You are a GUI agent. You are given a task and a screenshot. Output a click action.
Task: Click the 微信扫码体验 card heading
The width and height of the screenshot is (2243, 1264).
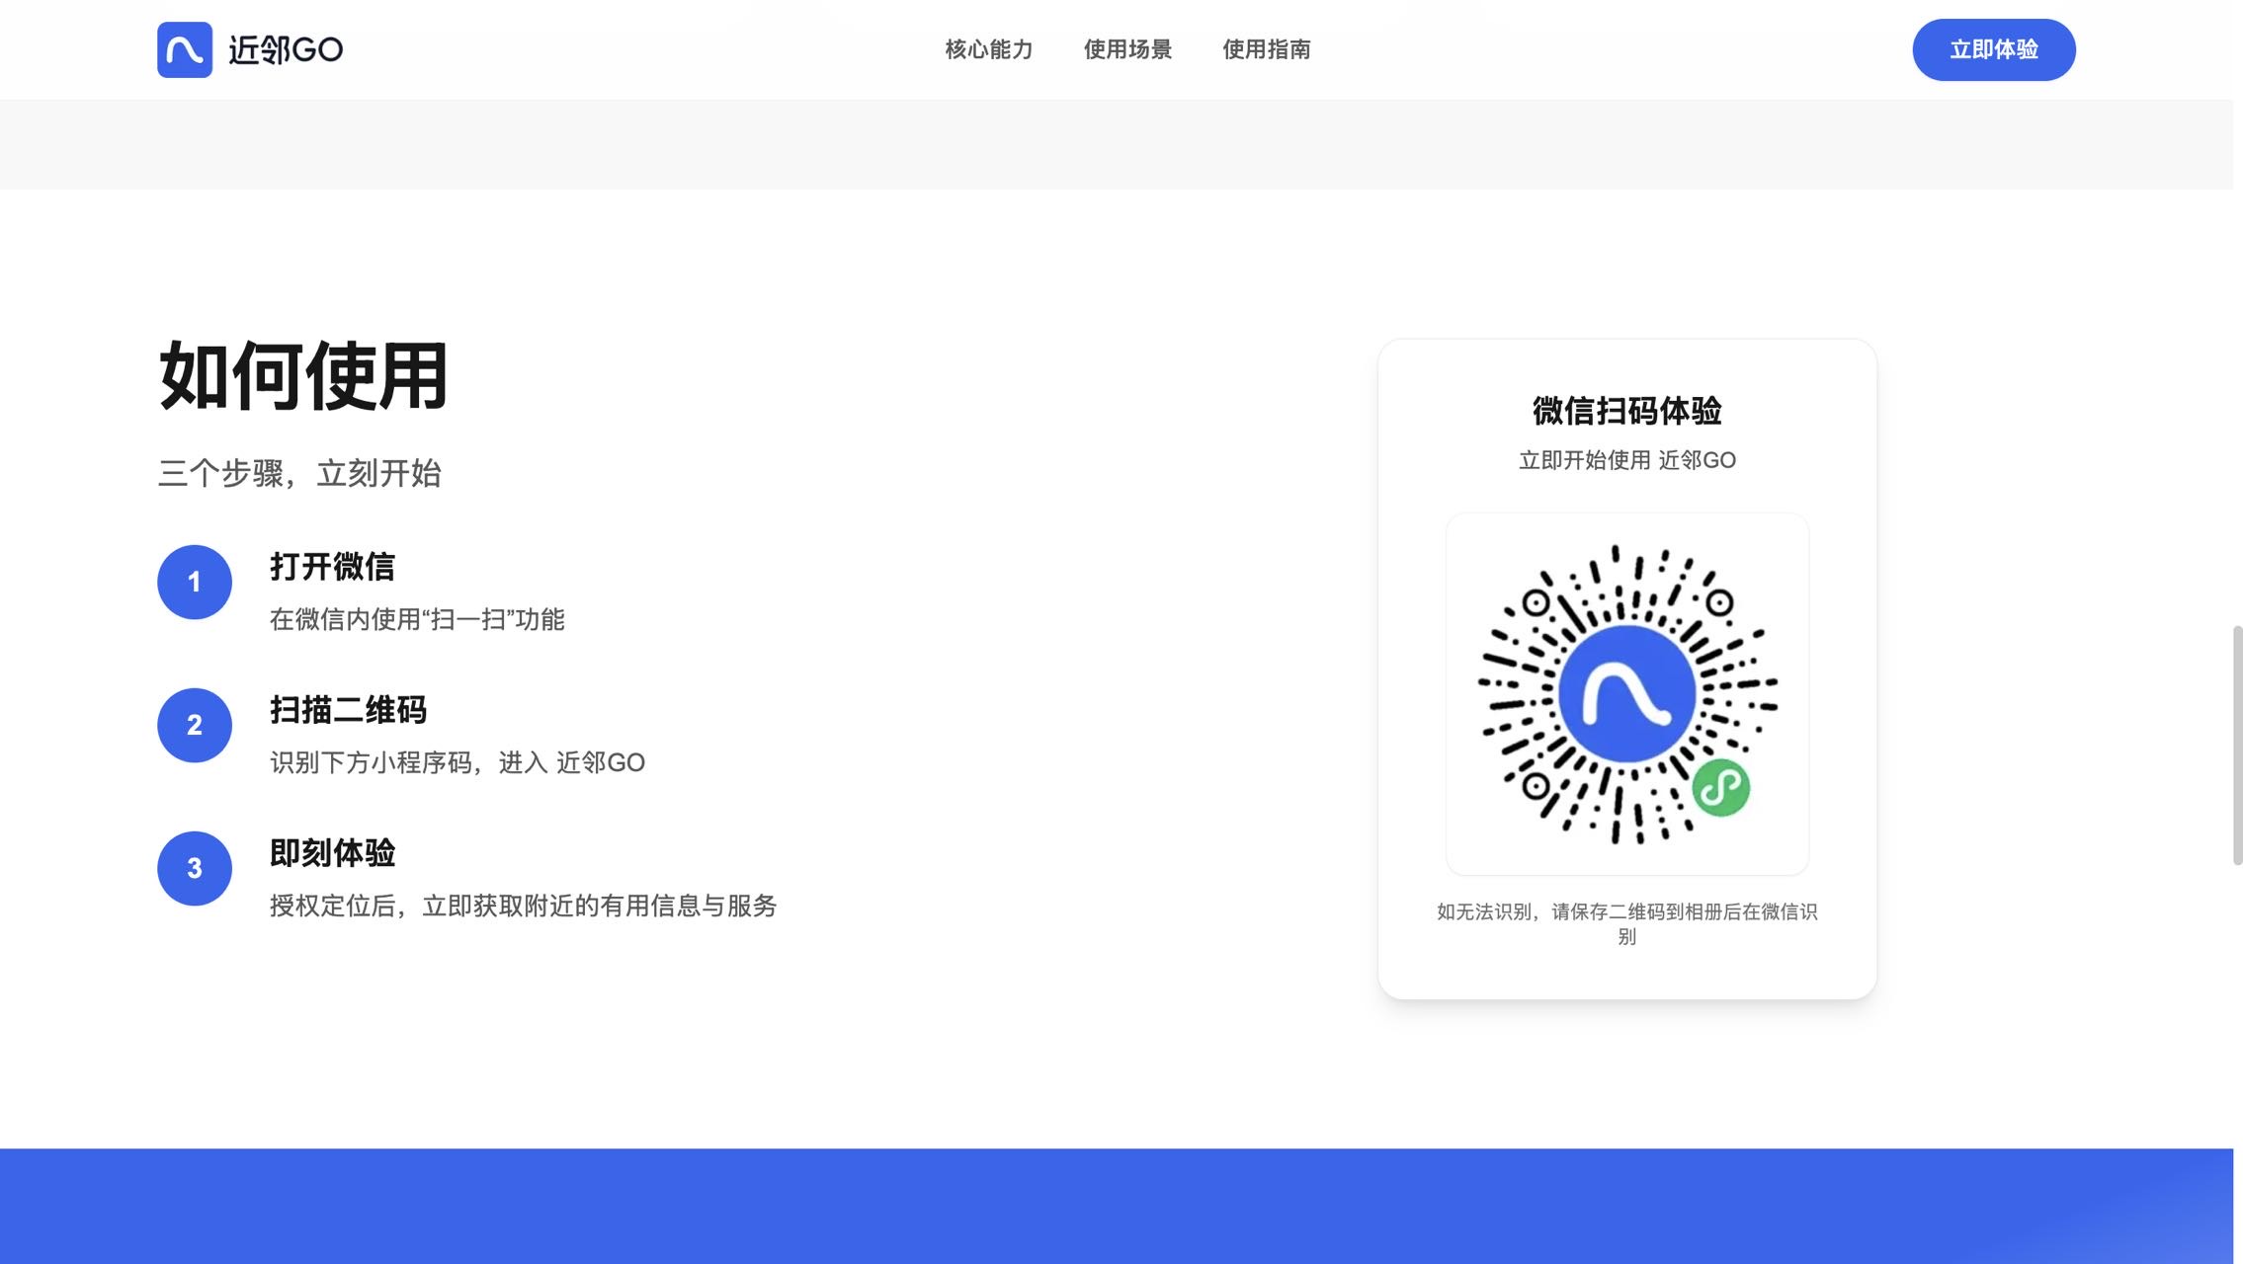pyautogui.click(x=1626, y=411)
